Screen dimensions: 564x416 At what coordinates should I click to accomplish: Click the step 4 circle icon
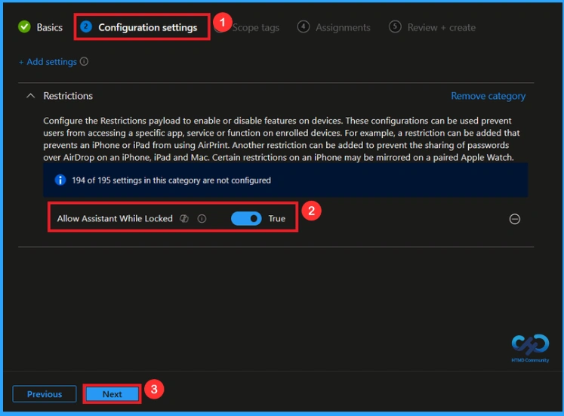tap(304, 26)
